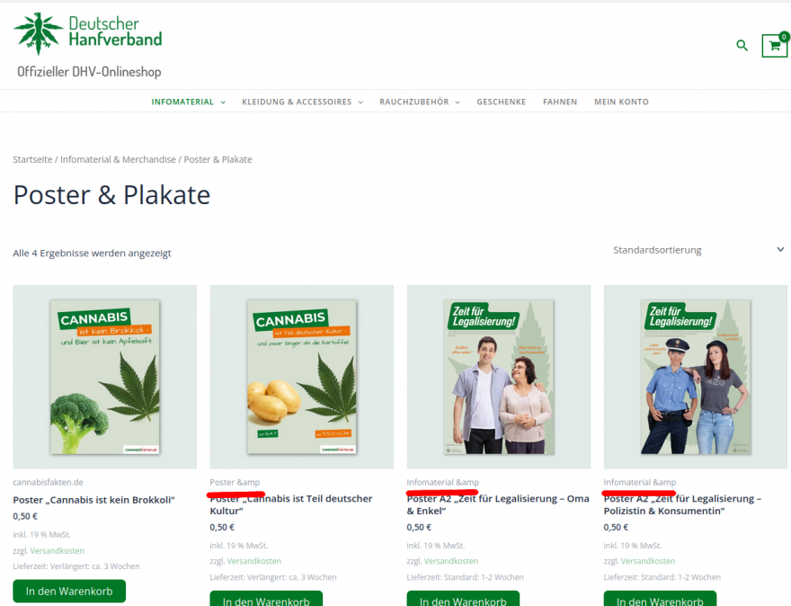Screen dimensions: 791x606
Task: Click the search magnifier icon
Action: click(x=742, y=46)
